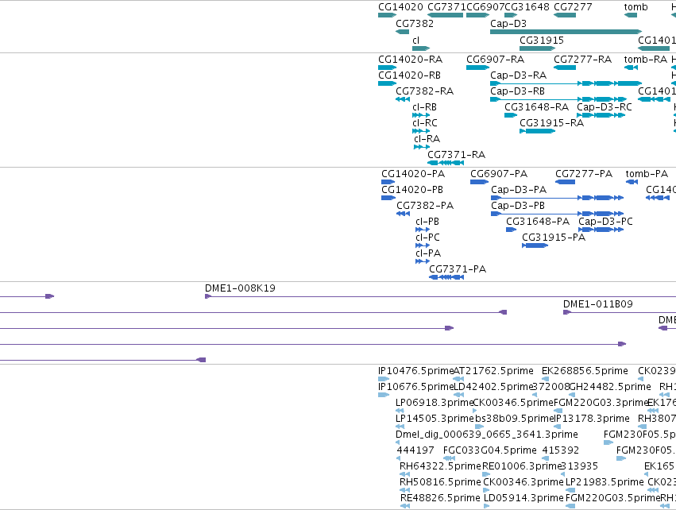Click the CG14020-PB protein label
Screen dimensions: 676x510
coord(411,190)
